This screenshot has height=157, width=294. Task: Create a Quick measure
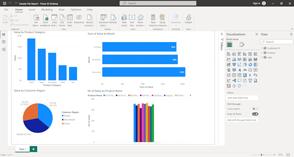pos(163,21)
